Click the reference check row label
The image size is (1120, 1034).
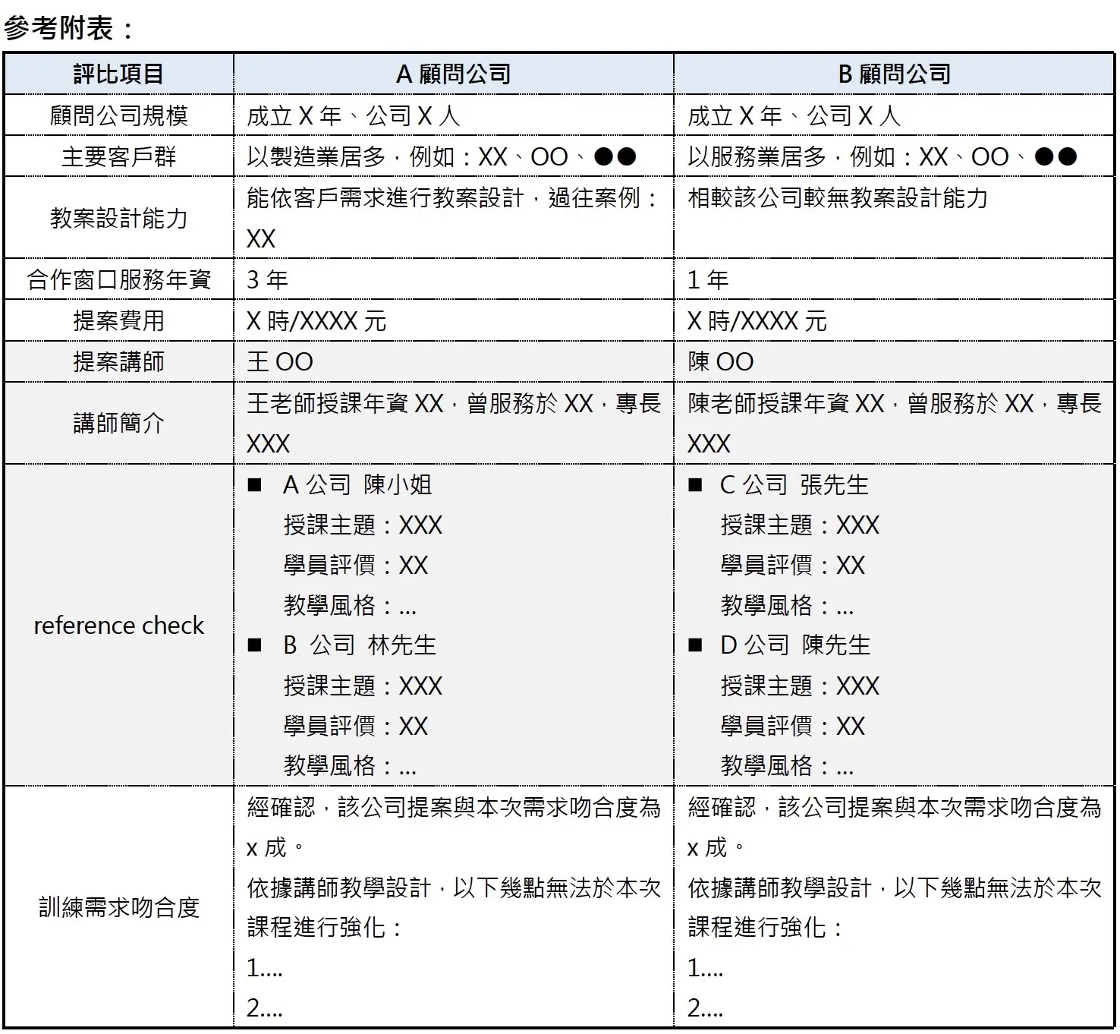click(119, 625)
